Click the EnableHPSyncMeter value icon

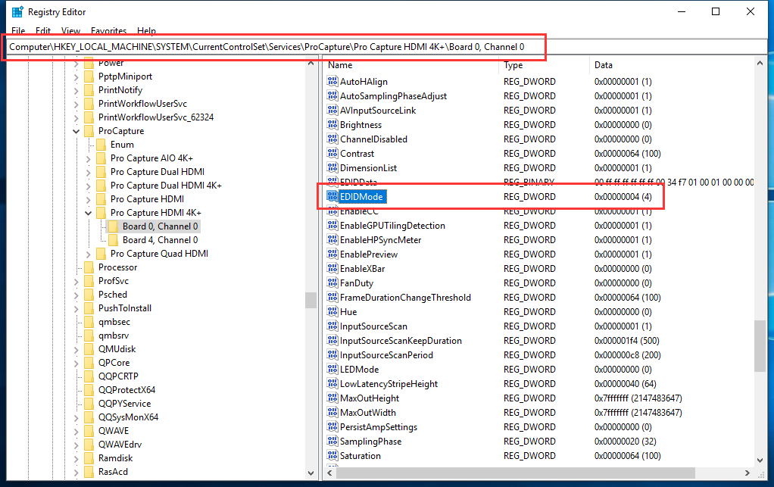click(332, 240)
